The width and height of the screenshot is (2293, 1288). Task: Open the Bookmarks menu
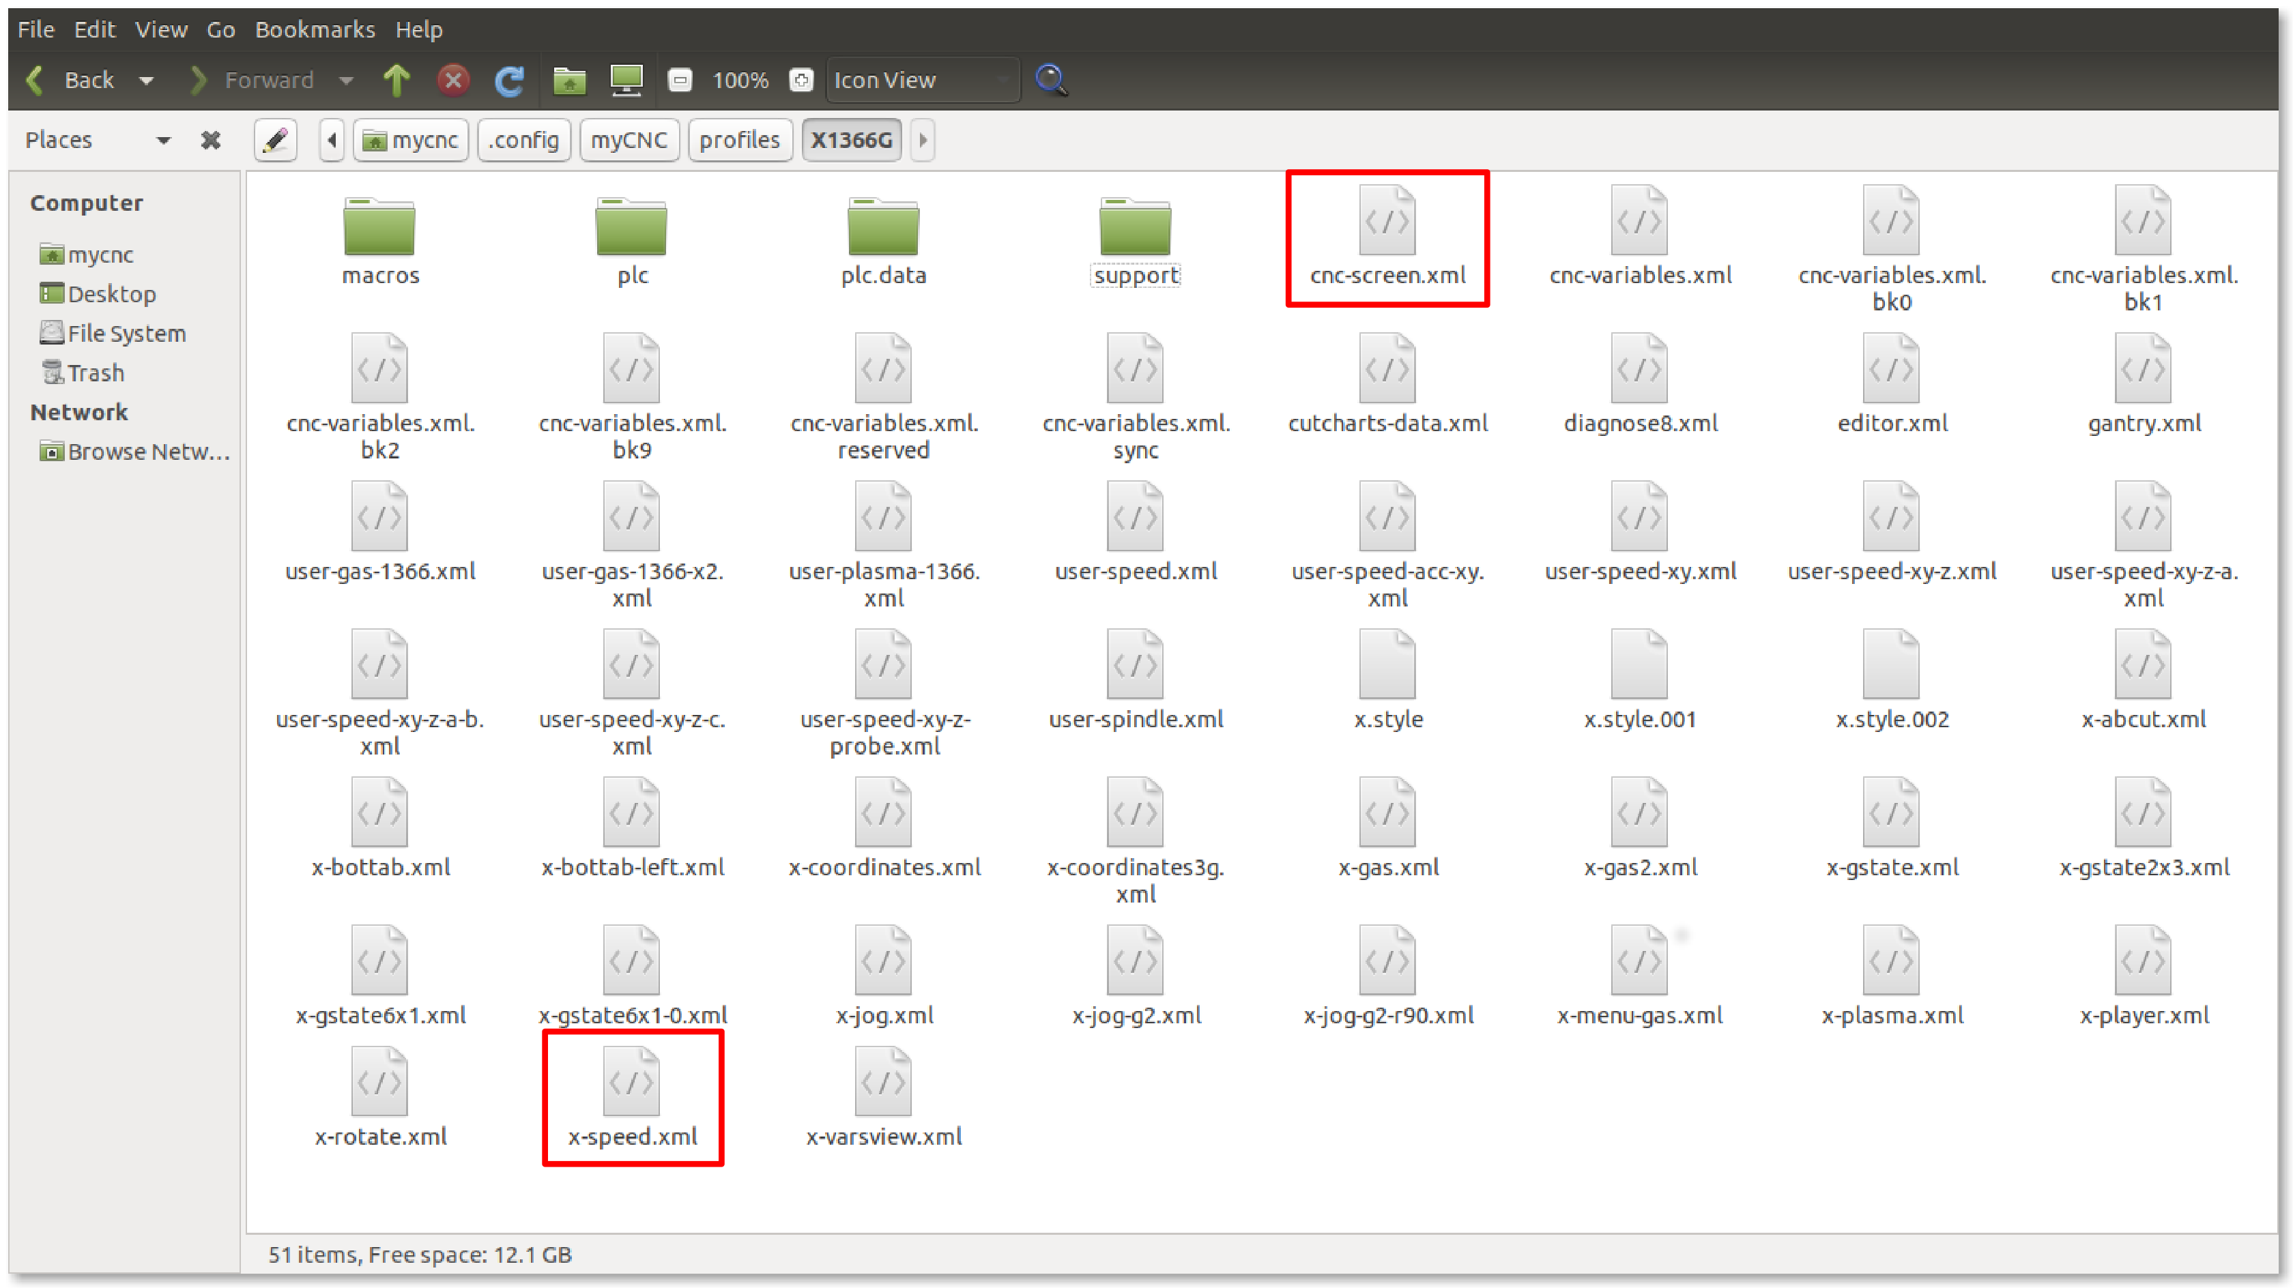coord(315,29)
